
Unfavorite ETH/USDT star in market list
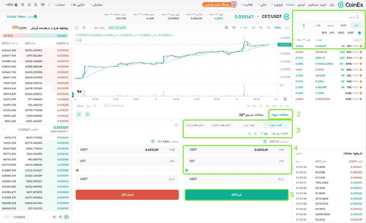(x=361, y=58)
